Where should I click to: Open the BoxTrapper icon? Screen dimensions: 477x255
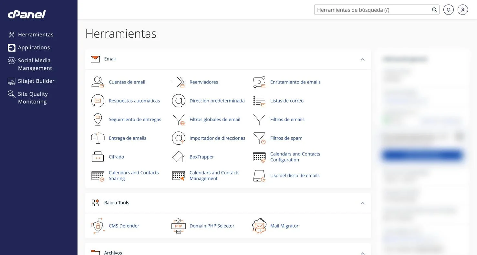(178, 157)
